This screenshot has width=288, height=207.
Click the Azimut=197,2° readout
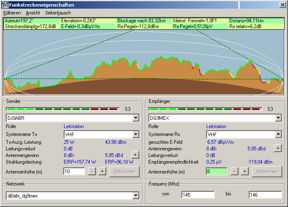click(x=19, y=21)
